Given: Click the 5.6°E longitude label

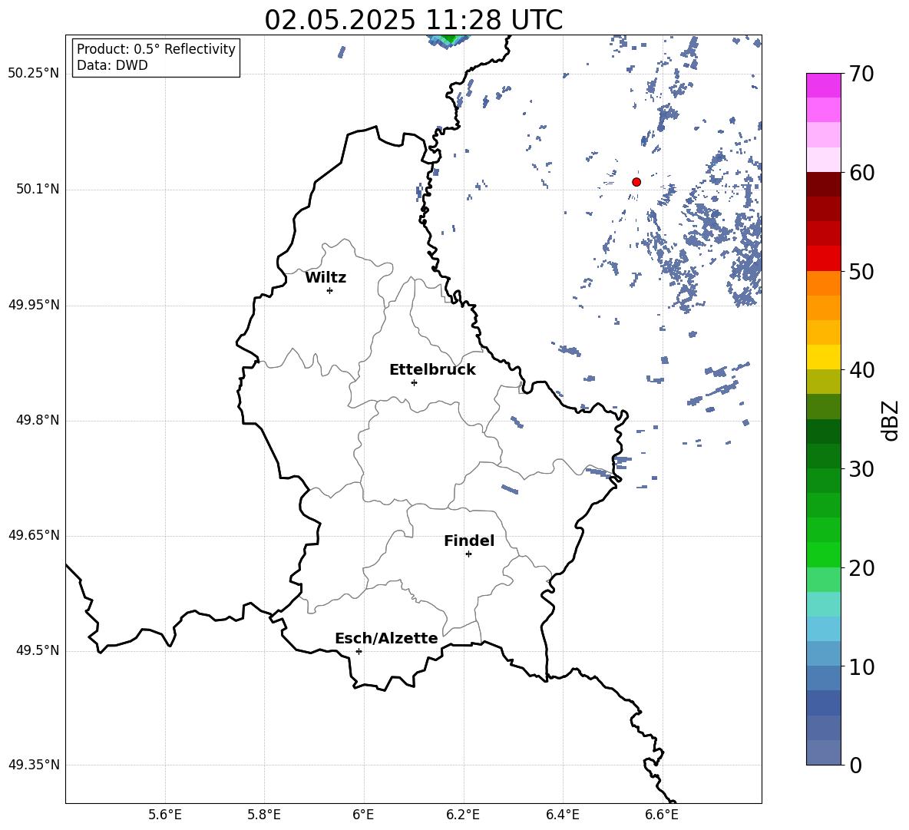Looking at the screenshot, I should (165, 815).
